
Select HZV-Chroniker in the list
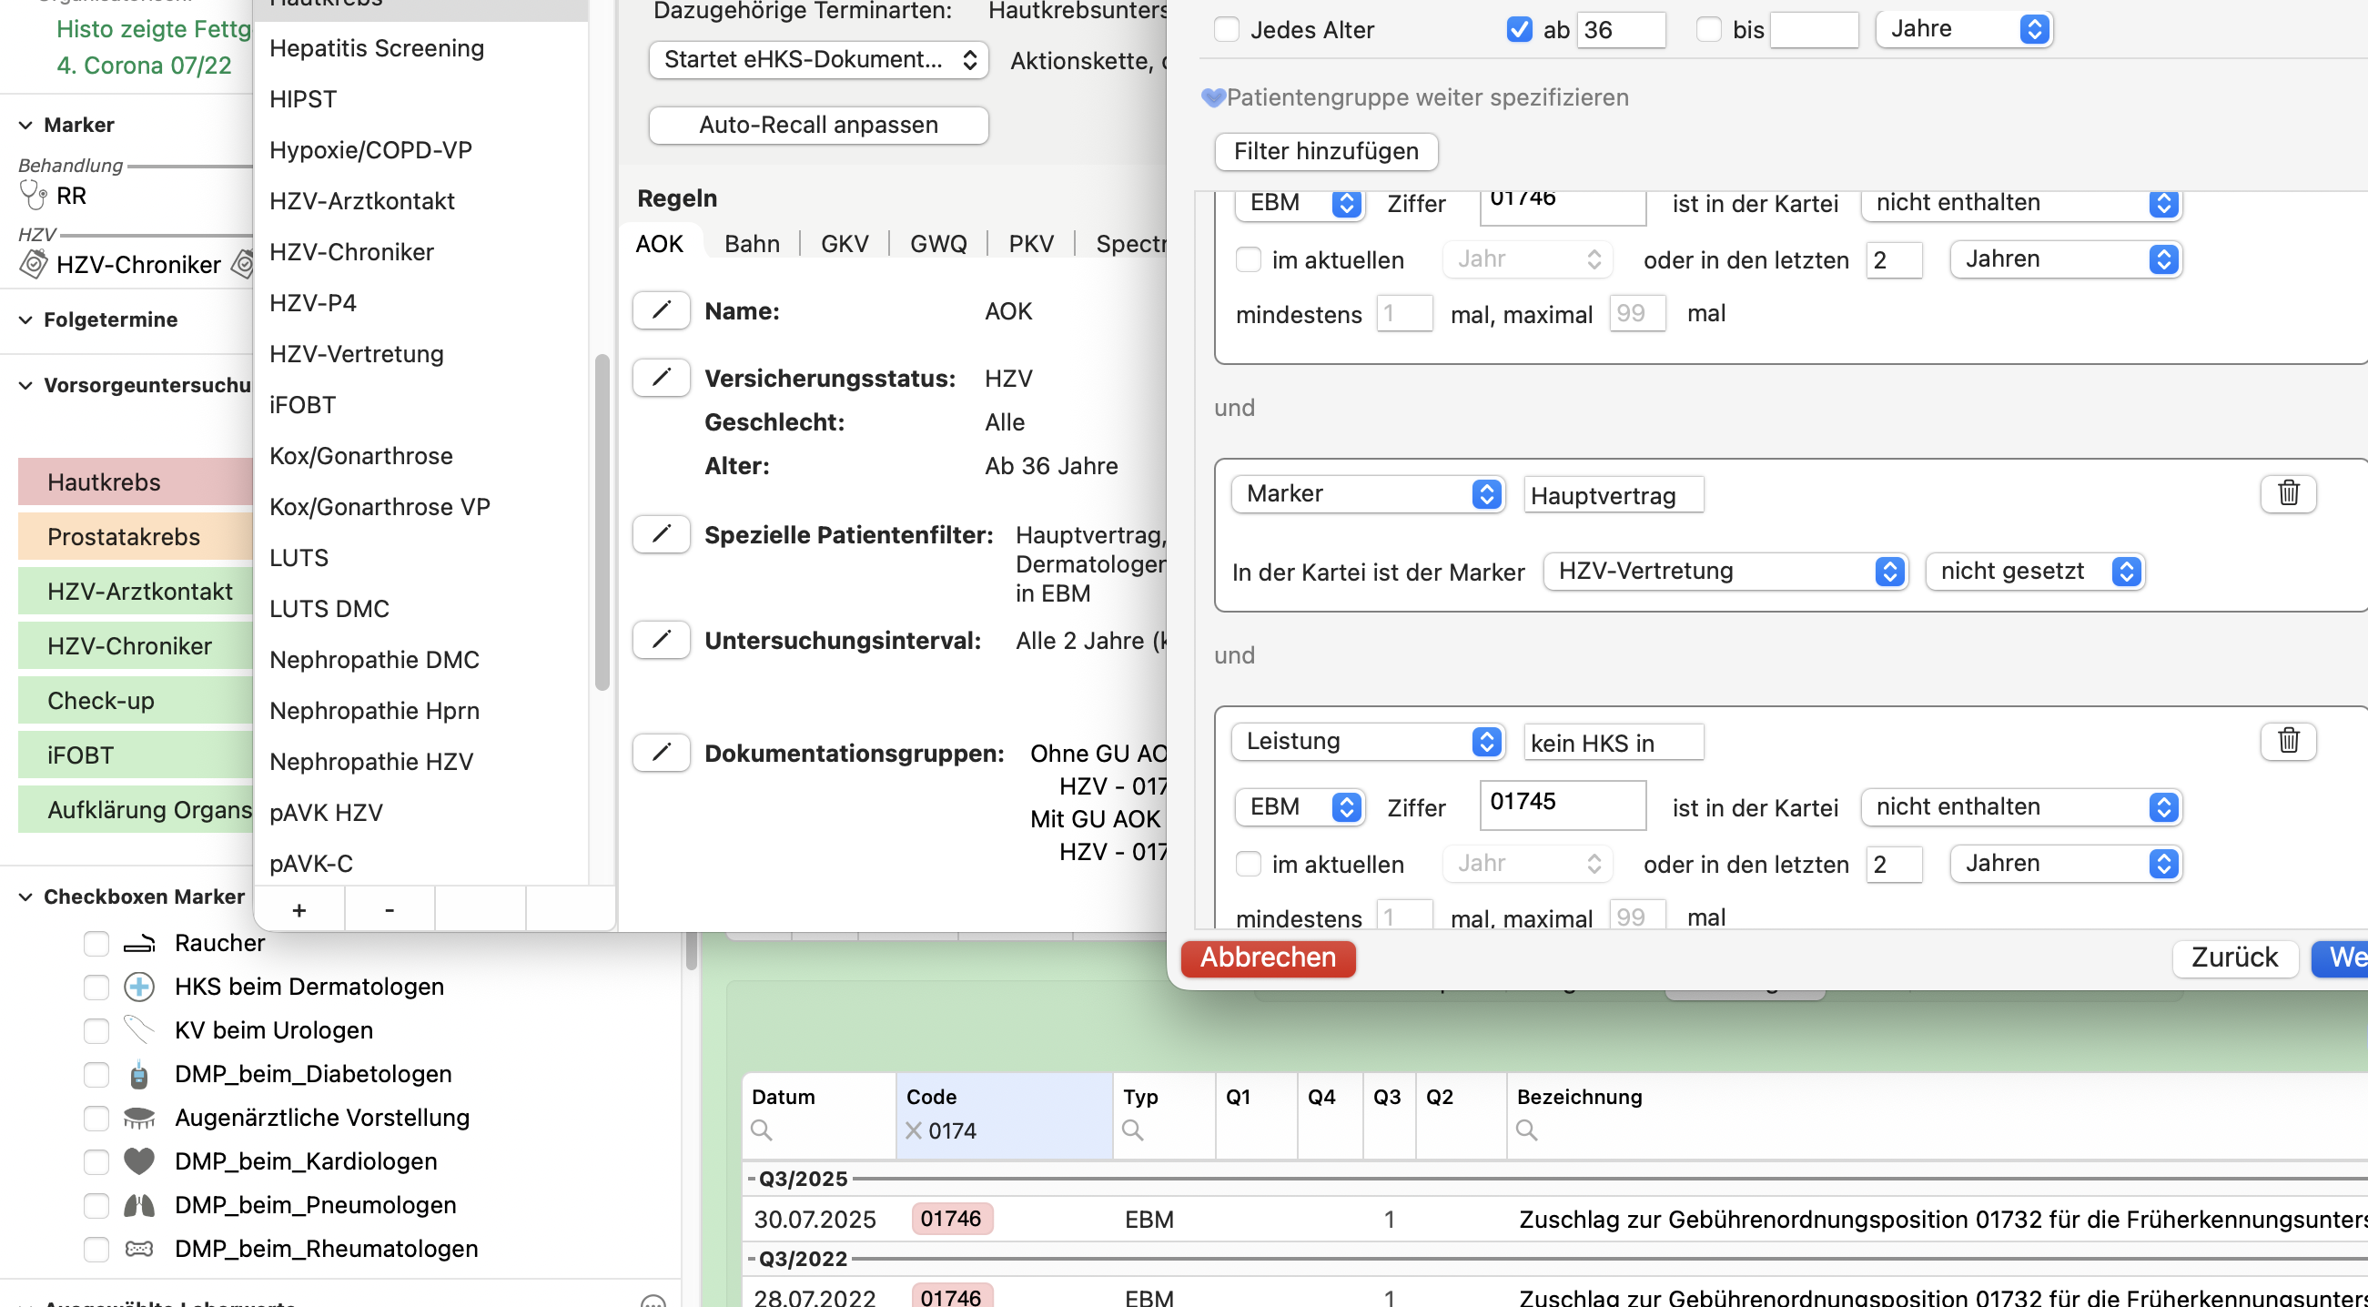[x=351, y=252]
